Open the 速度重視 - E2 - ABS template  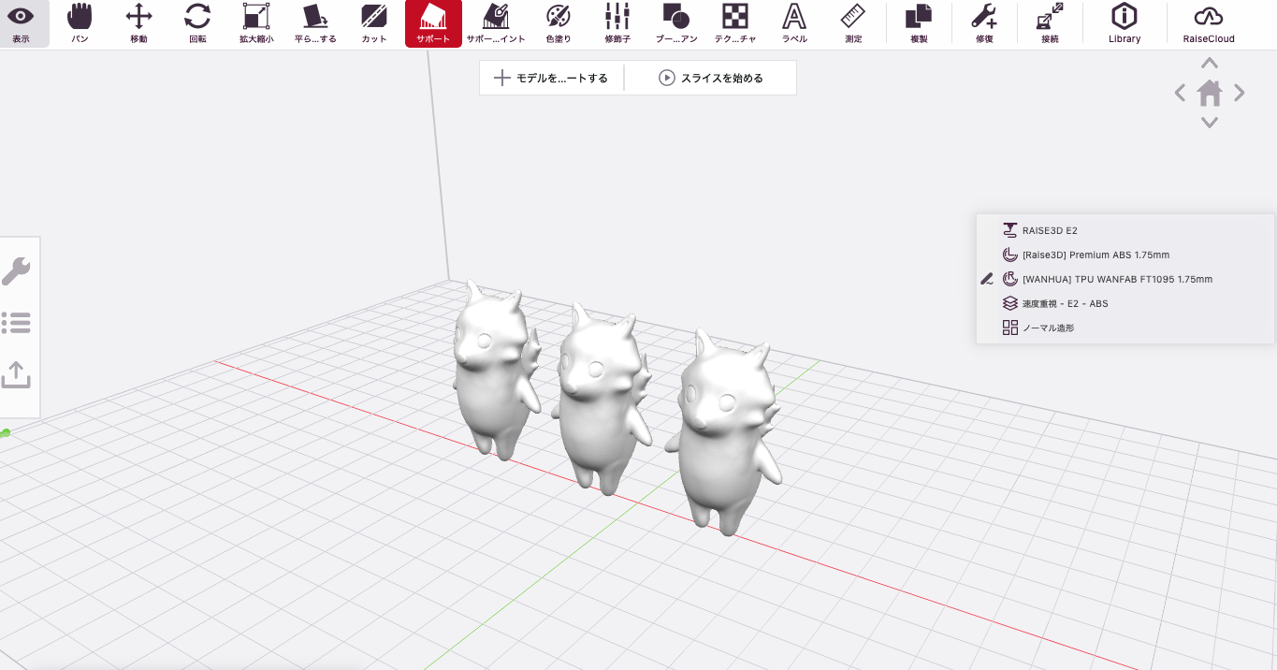(1065, 303)
